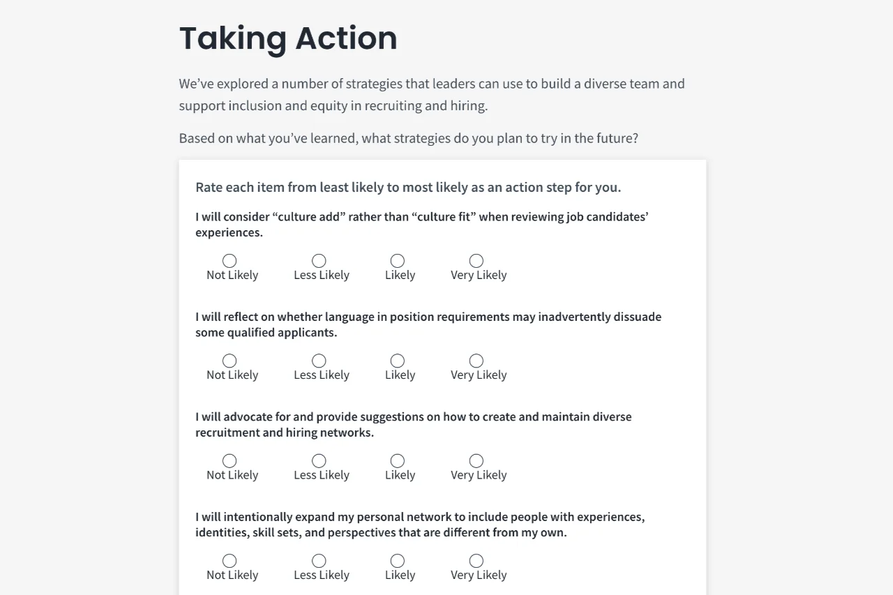The image size is (893, 595).
Task: Click the 'Very Likely' label under culture add
Action: pyautogui.click(x=479, y=275)
